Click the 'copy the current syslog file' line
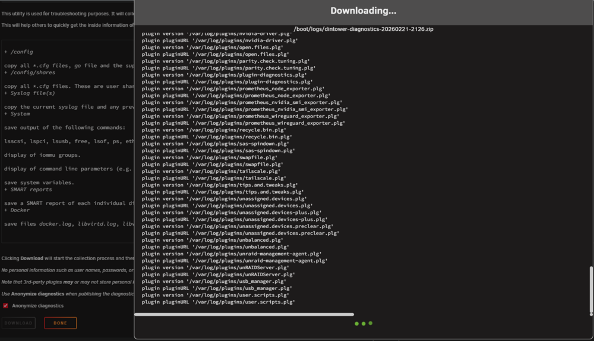 coord(69,107)
